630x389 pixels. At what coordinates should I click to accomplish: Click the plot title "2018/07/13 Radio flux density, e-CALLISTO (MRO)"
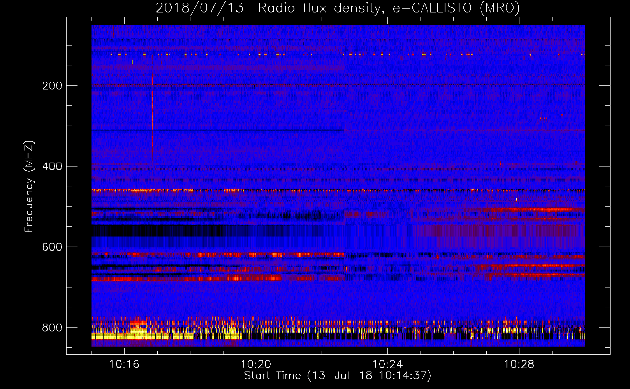pyautogui.click(x=338, y=8)
